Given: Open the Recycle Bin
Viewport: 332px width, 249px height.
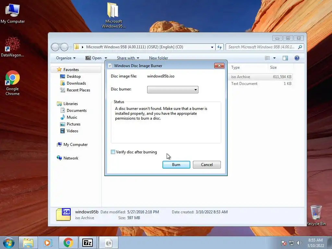Looking at the screenshot, I should (x=316, y=215).
